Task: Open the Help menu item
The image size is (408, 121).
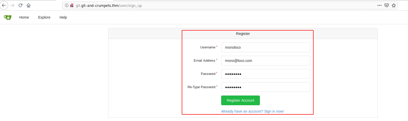Action: (63, 17)
